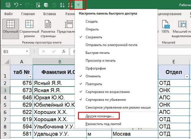Sort descending with the Я-А arrow icon
Image resolution: width=191 pixels, height=139 pixels.
click(71, 5)
